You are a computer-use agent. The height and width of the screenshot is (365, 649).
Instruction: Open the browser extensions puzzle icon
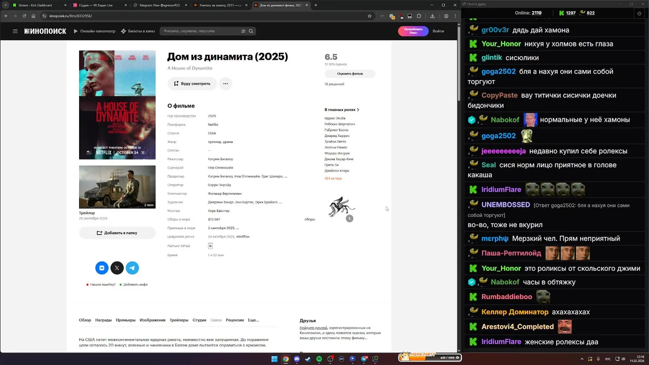tap(419, 16)
